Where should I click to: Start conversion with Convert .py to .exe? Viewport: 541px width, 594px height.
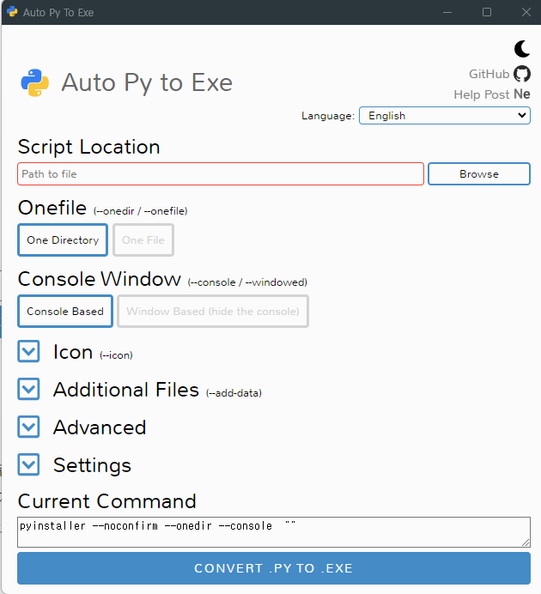(x=274, y=568)
